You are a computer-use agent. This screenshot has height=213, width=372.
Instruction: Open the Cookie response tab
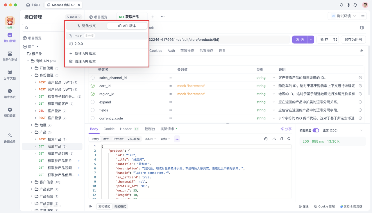click(109, 129)
